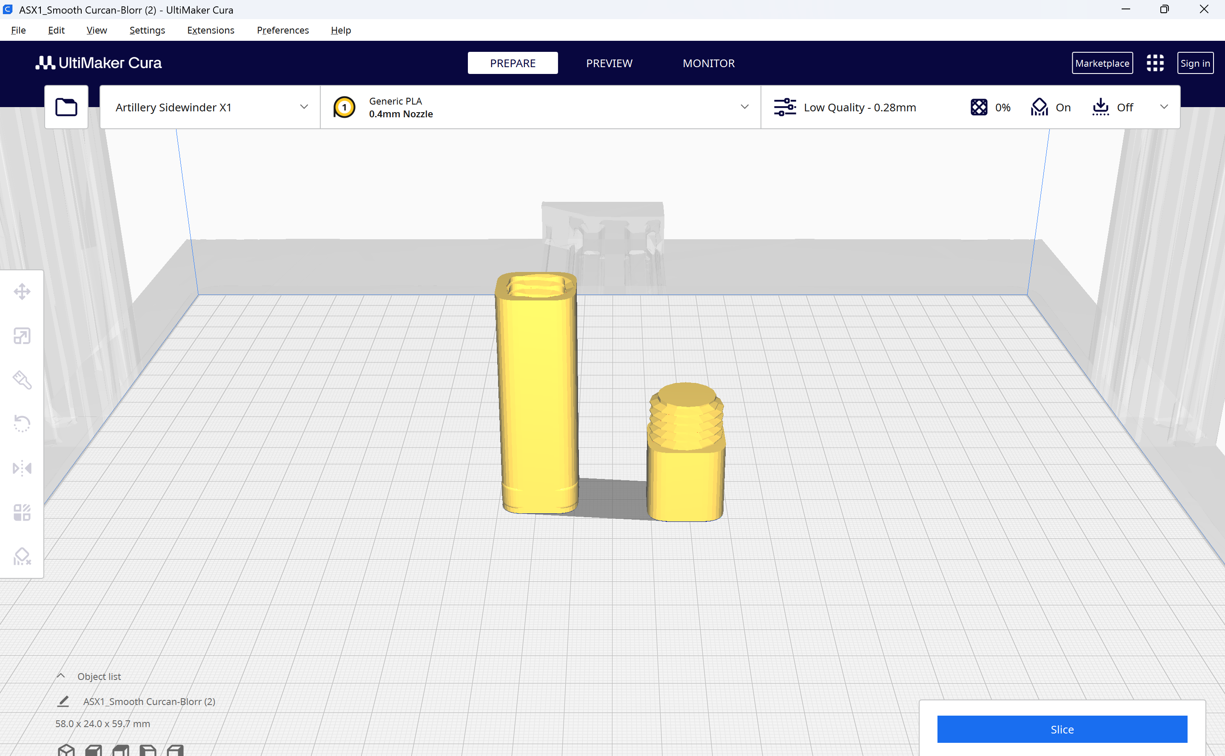
Task: Click the print profile sliders icon
Action: point(785,107)
